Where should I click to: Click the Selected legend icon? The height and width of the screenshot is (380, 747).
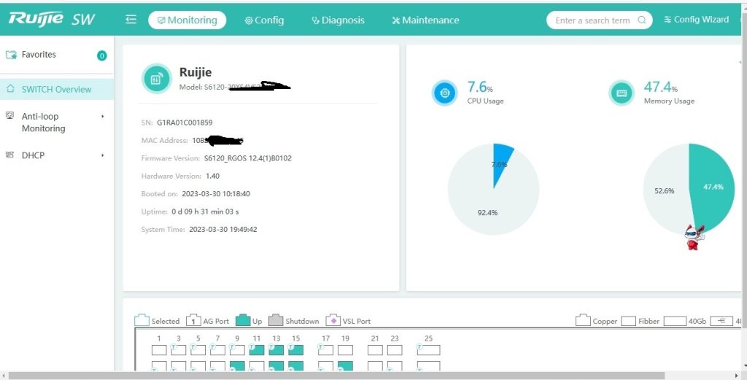tap(142, 320)
